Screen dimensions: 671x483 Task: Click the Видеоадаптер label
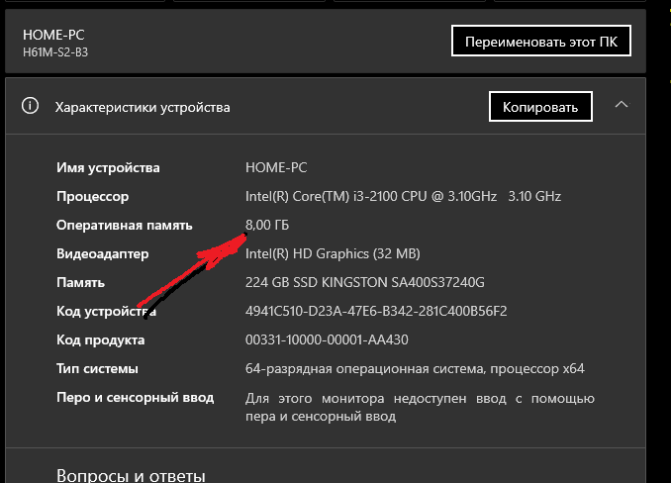pos(103,253)
